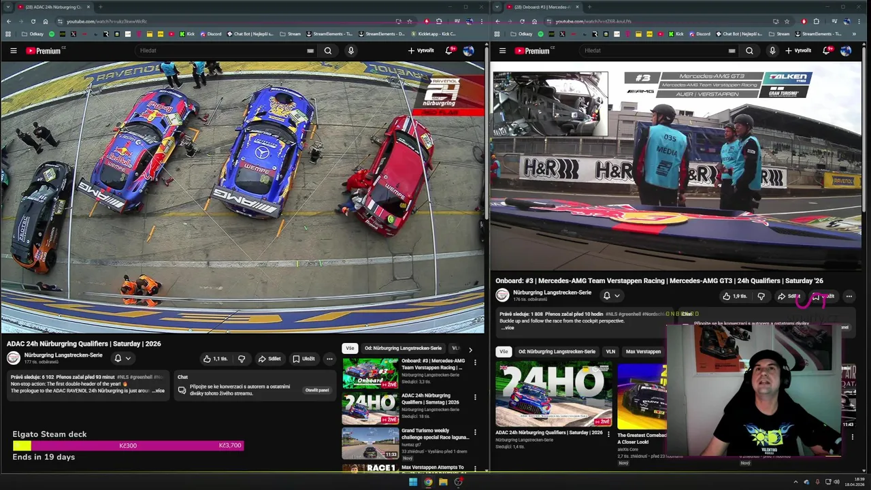Open File Explorer from taskbar

(x=443, y=482)
